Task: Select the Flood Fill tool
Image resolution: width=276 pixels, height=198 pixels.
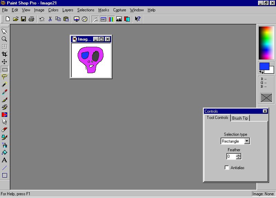Action: click(x=4, y=152)
